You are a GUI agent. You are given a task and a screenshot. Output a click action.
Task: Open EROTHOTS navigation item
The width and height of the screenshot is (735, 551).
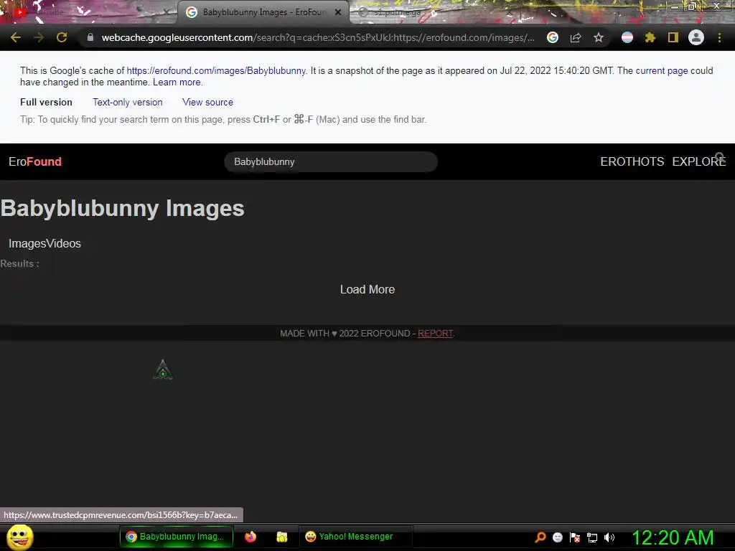click(x=632, y=161)
